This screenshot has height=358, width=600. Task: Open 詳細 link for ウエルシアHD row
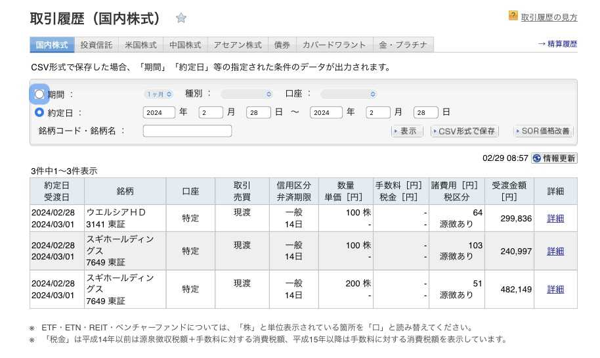(555, 219)
